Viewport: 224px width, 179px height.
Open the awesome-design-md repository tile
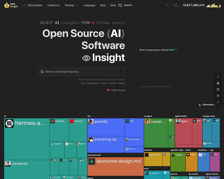(x=116, y=166)
